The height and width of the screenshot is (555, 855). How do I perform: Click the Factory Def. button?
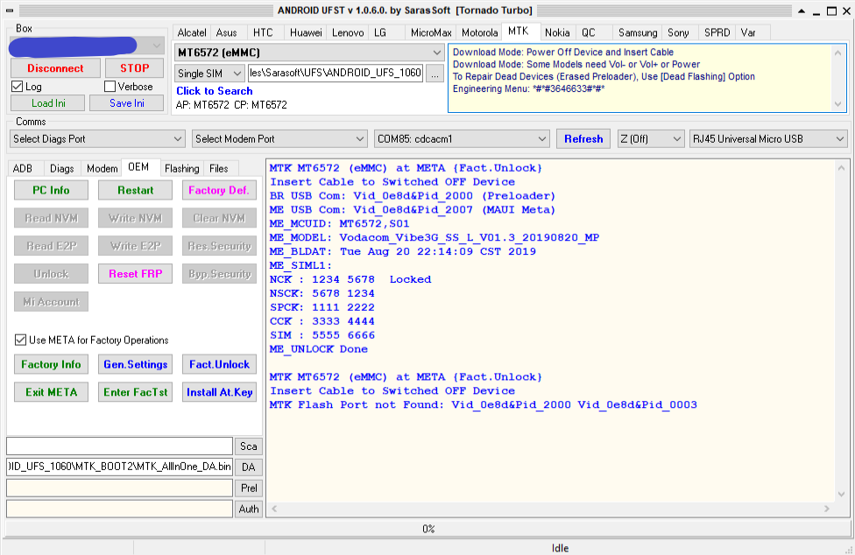(219, 190)
